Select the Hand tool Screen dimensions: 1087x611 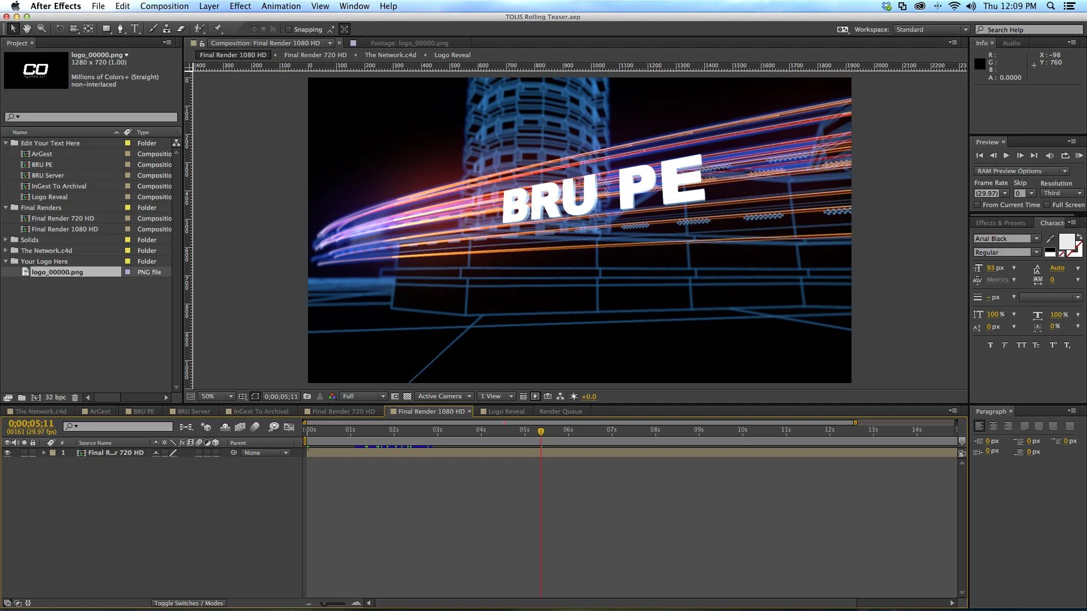pos(27,29)
